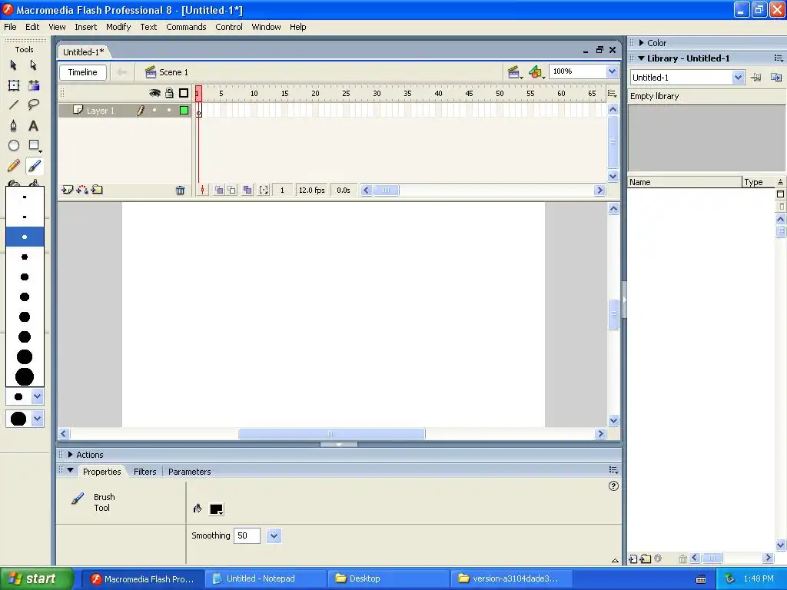Collapse the Properties panel arrow

pos(70,471)
